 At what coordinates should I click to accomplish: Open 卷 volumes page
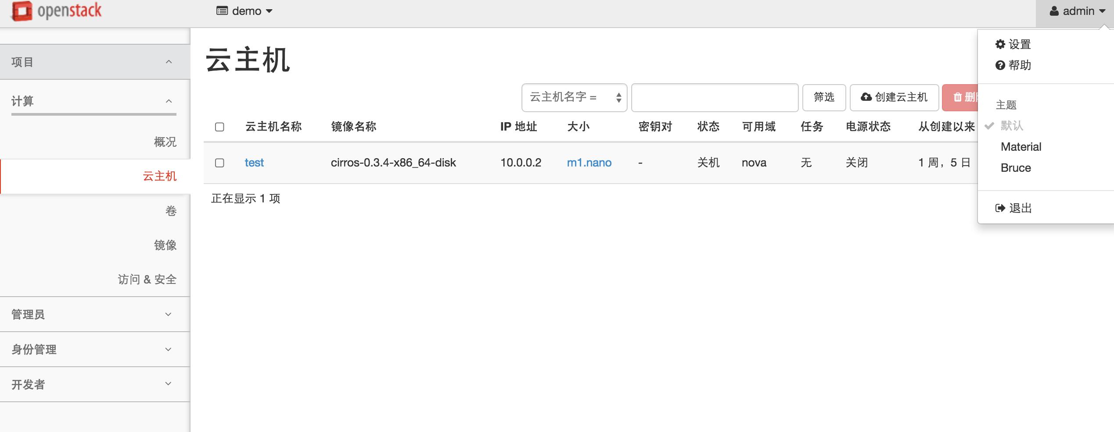click(171, 211)
